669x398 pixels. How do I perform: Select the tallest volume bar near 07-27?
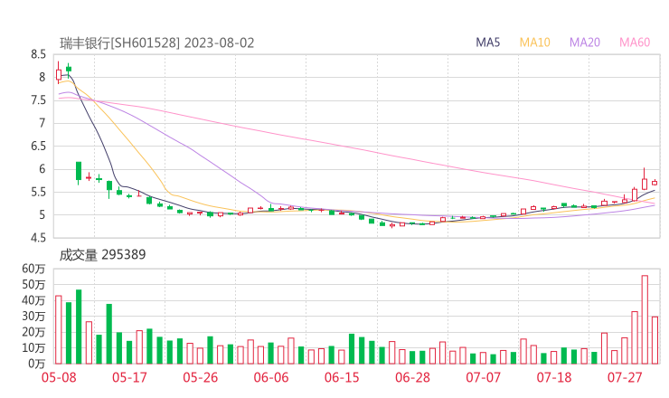pyautogui.click(x=645, y=320)
